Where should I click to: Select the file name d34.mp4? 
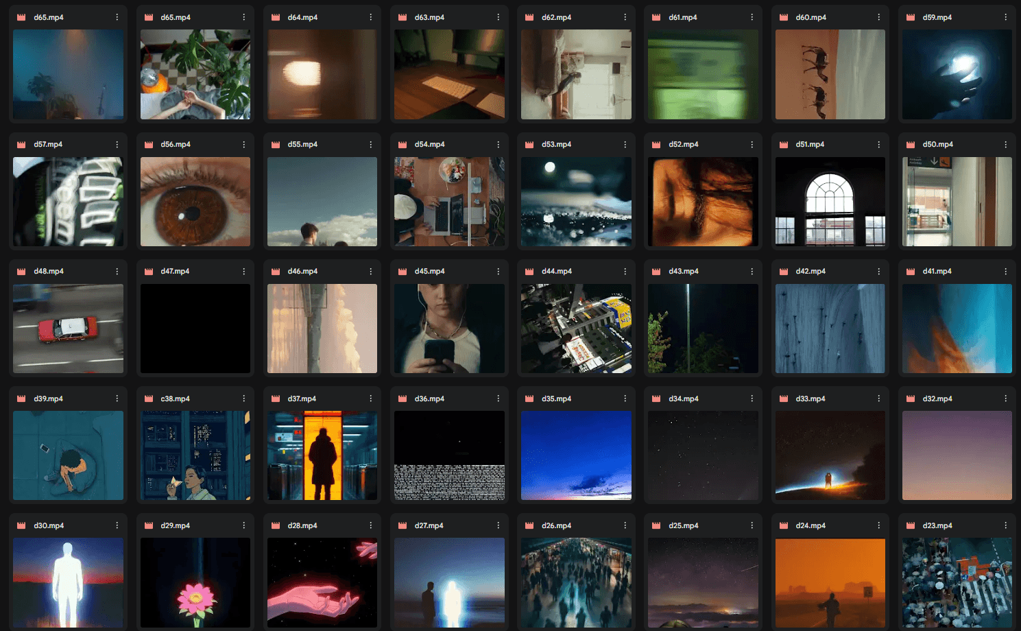pos(684,398)
